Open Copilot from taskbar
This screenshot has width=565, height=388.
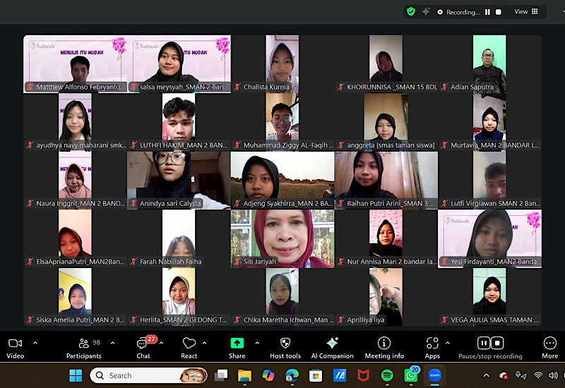(268, 375)
